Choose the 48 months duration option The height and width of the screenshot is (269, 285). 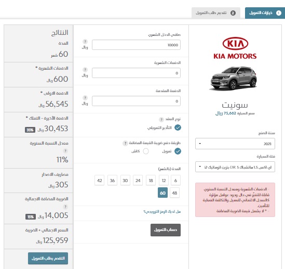174,193
